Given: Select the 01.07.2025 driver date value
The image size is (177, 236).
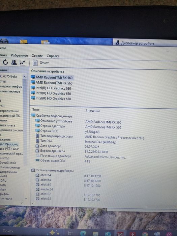Looking at the screenshot, I should point(92,147).
